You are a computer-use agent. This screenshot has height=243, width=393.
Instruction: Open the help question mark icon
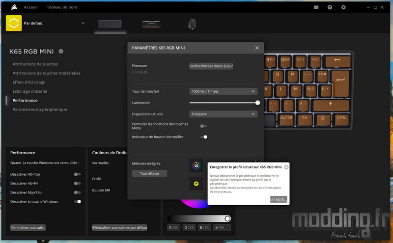point(330,7)
